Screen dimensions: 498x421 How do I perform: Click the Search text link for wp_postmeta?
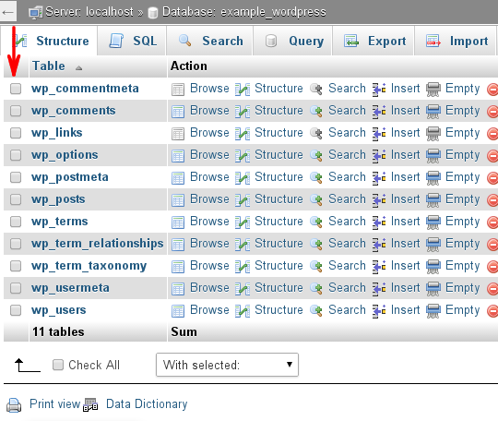pyautogui.click(x=347, y=176)
